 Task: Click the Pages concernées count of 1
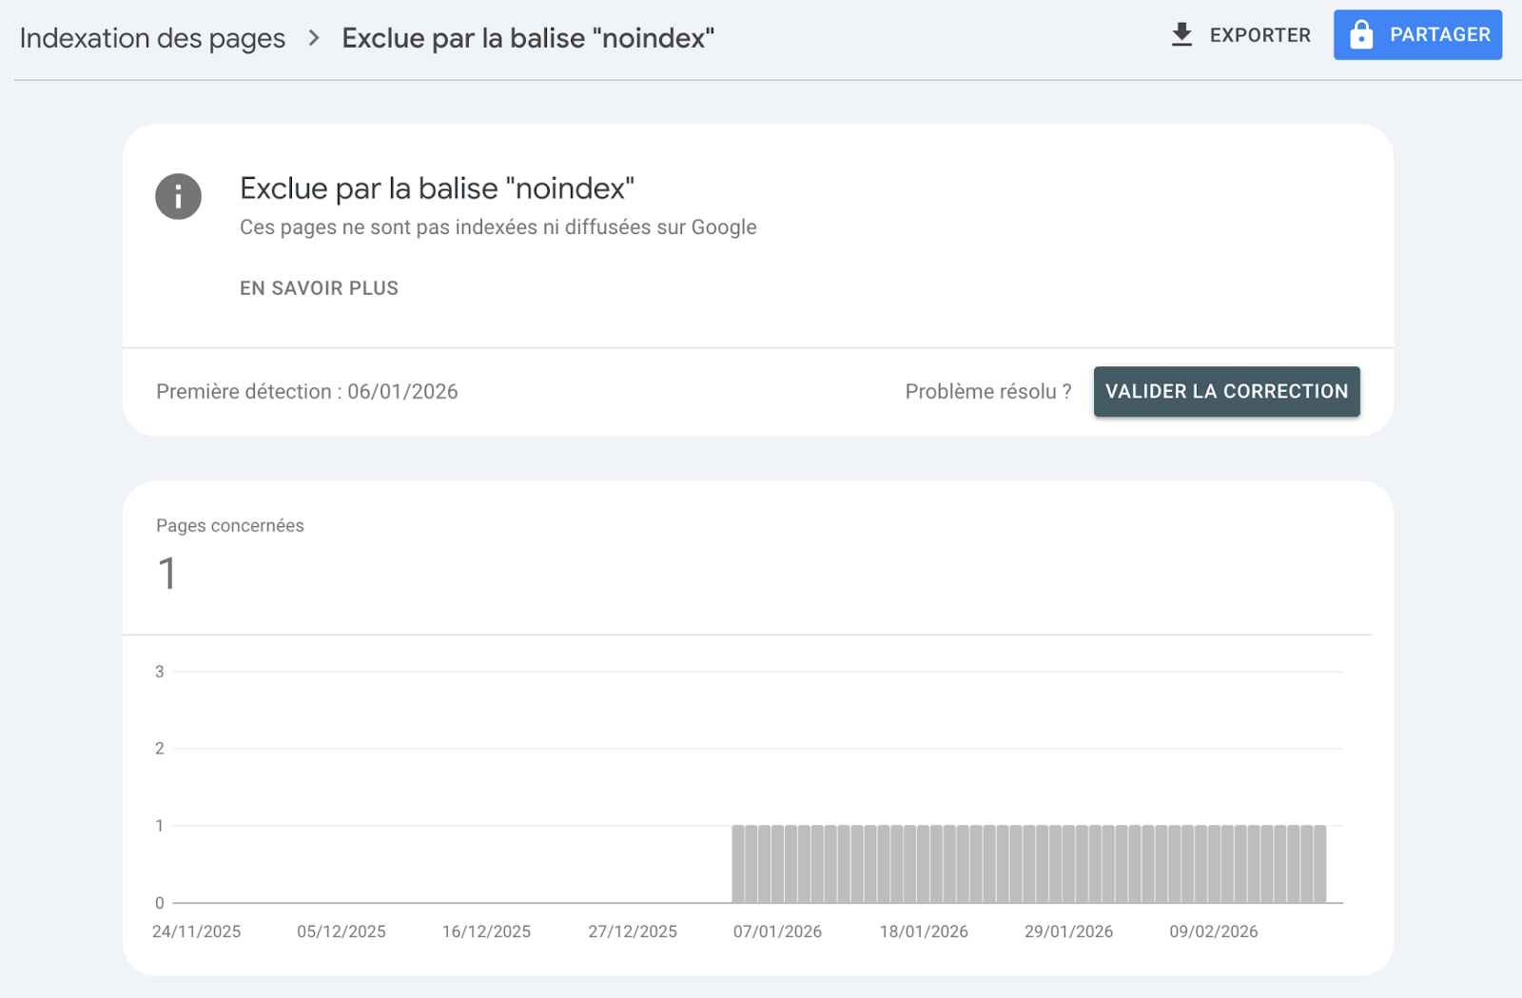tap(166, 572)
